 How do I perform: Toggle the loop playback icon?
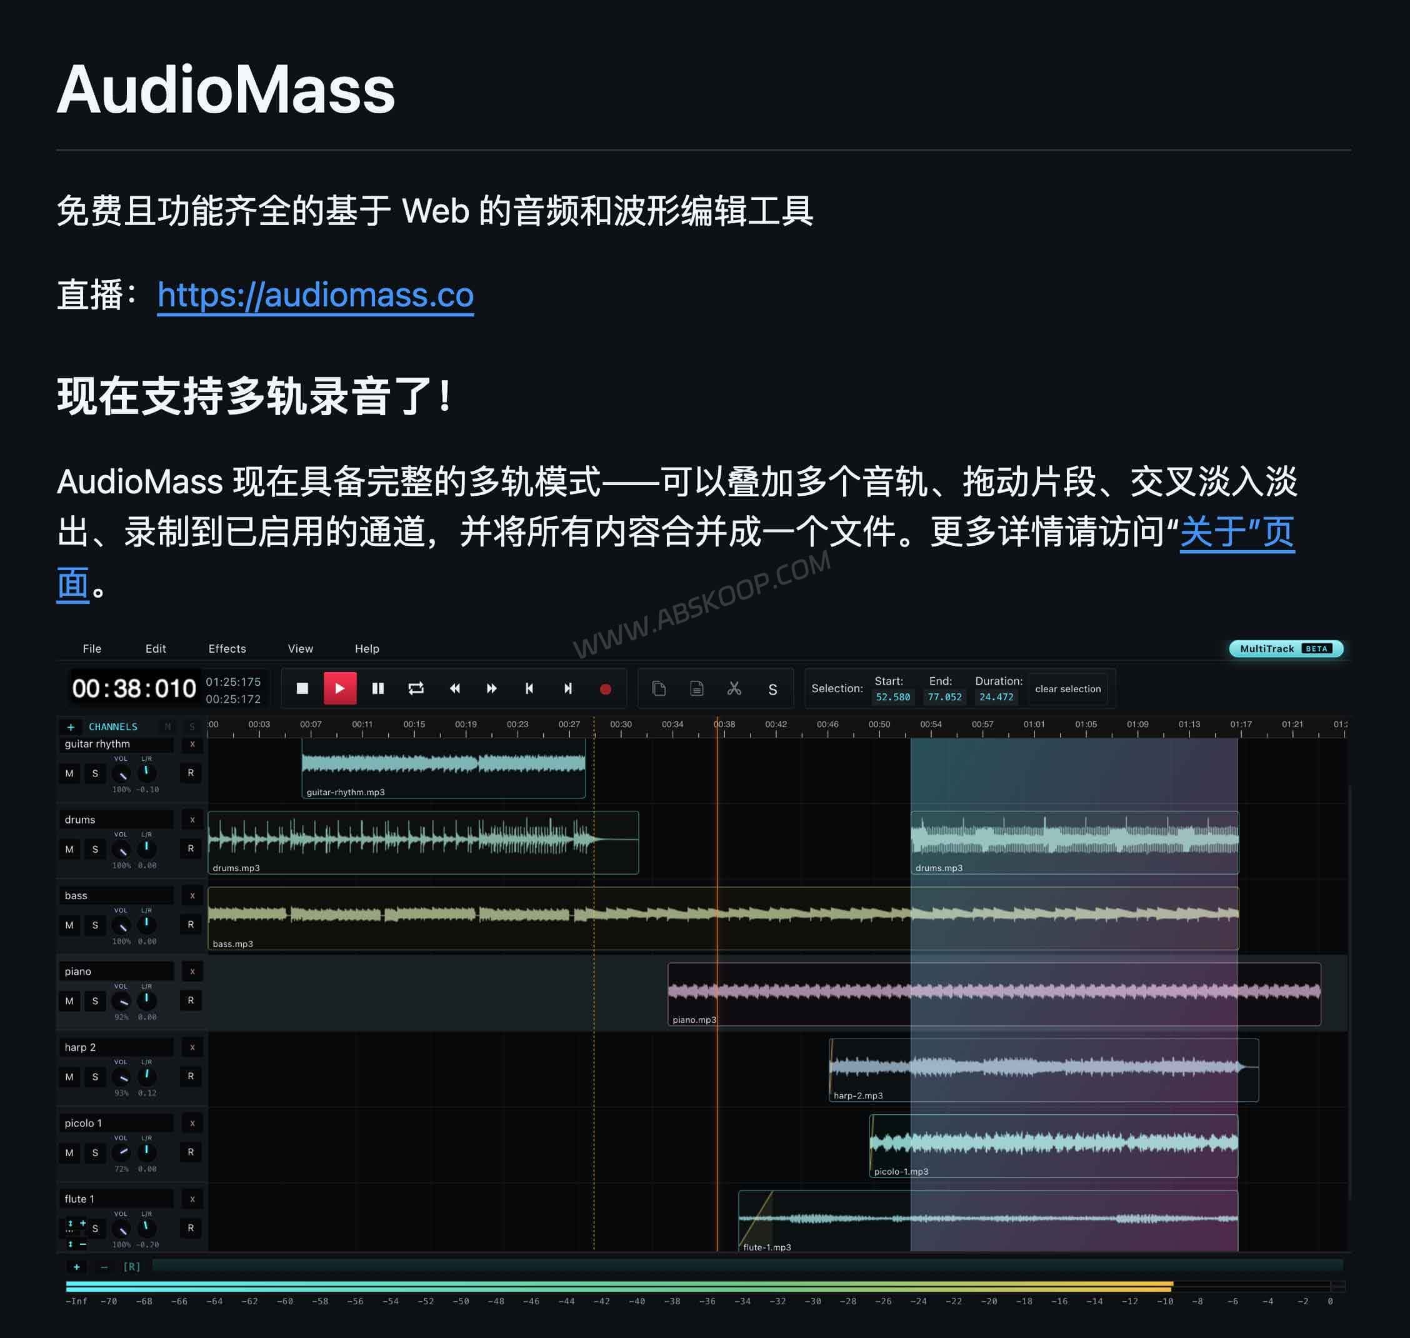tap(416, 688)
